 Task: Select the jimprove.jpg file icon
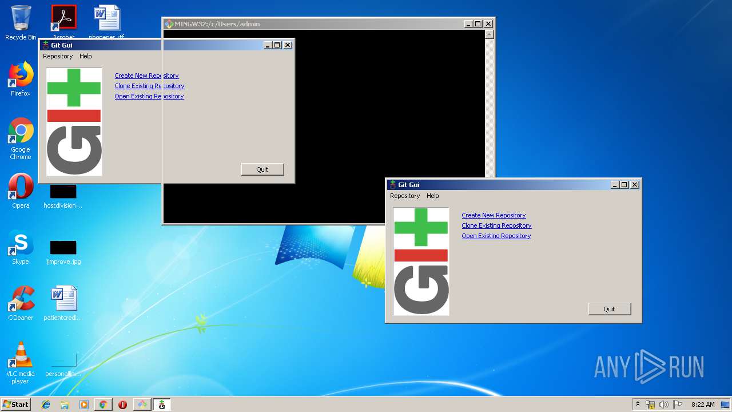coord(63,252)
